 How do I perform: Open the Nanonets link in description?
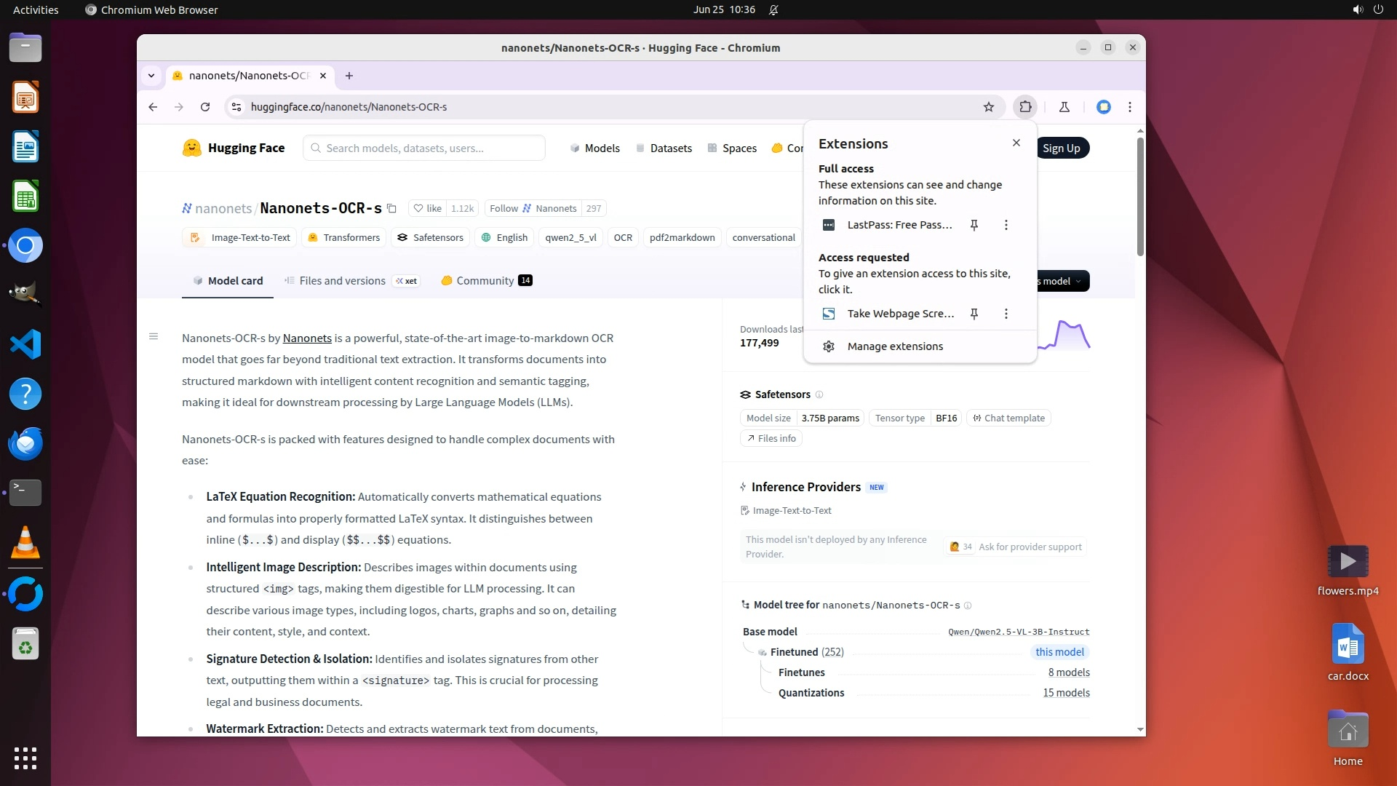(307, 338)
